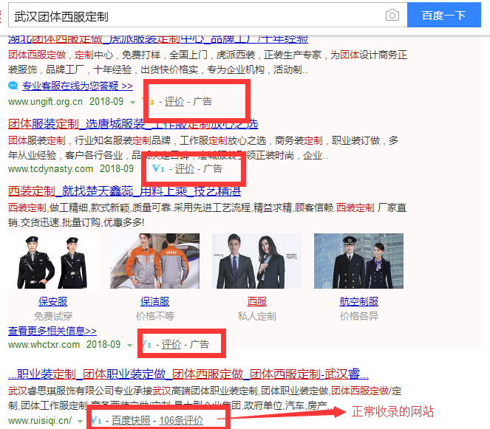Click the 广告 label on whctxr.com result
Screen dimensions: 490x429
click(200, 345)
